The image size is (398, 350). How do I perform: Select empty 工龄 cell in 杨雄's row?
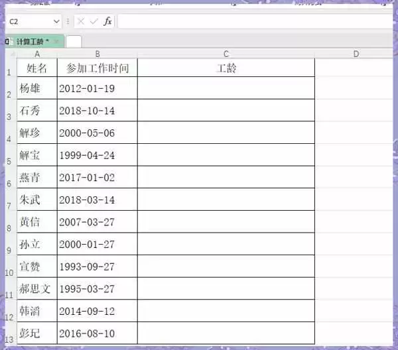[x=226, y=88]
